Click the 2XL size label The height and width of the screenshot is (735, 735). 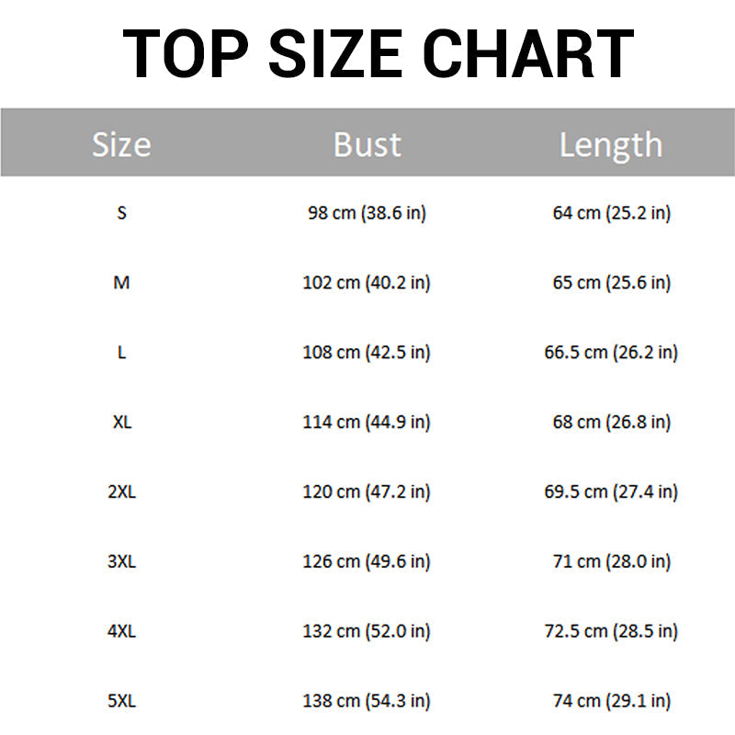click(x=122, y=492)
